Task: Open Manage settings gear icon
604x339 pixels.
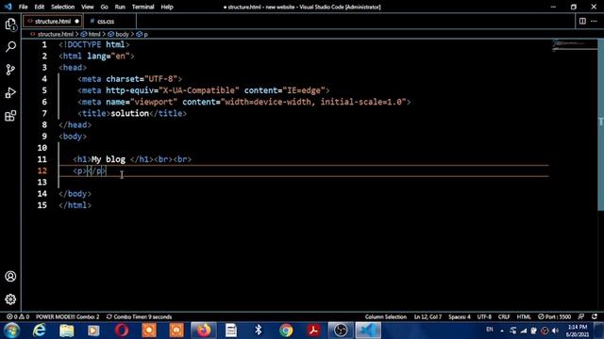Action: (x=10, y=299)
